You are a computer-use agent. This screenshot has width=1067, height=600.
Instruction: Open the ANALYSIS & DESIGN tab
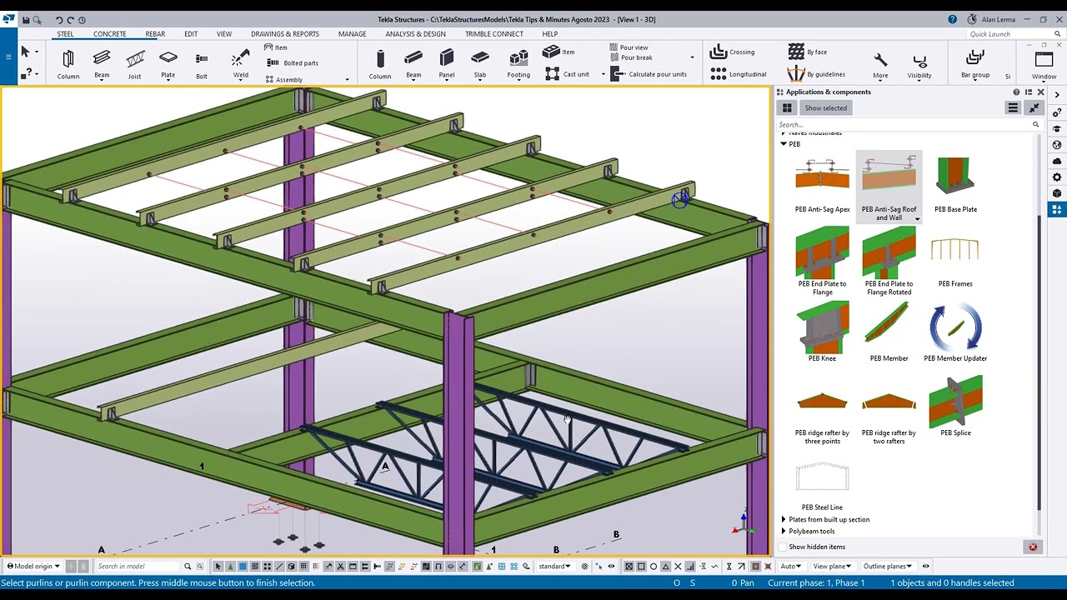click(415, 34)
